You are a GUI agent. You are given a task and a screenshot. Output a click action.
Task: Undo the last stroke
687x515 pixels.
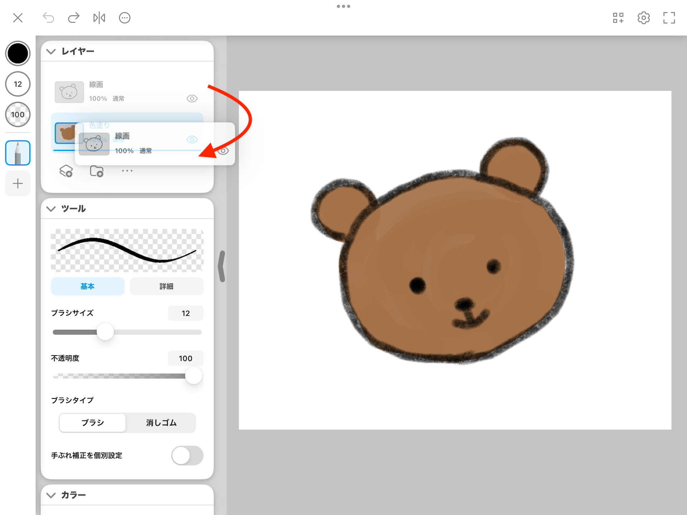pos(48,18)
